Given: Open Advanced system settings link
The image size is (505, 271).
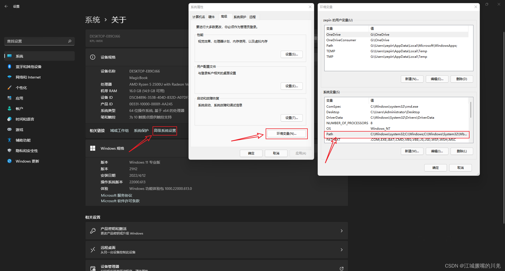Looking at the screenshot, I should coord(165,131).
